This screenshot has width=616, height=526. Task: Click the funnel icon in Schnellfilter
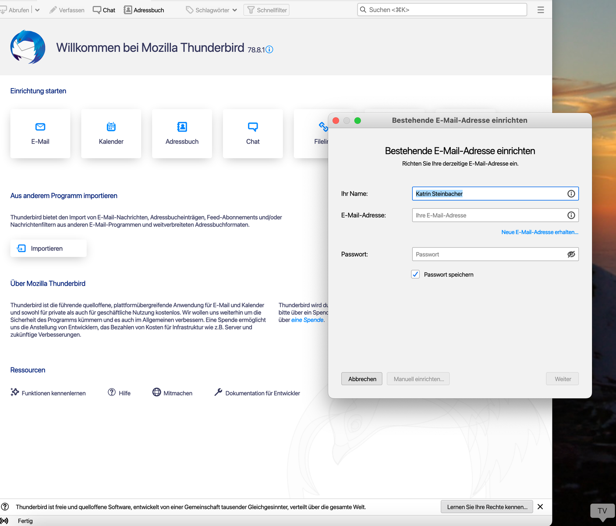(x=251, y=10)
